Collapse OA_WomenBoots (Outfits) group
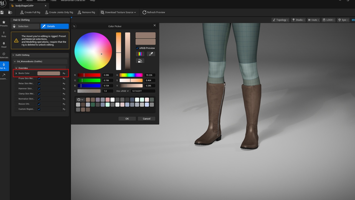Image resolution: width=355 pixels, height=200 pixels. tap(15, 61)
